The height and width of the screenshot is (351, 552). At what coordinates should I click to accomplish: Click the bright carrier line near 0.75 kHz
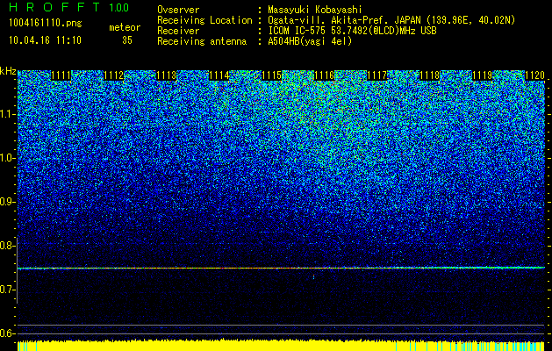tap(281, 268)
